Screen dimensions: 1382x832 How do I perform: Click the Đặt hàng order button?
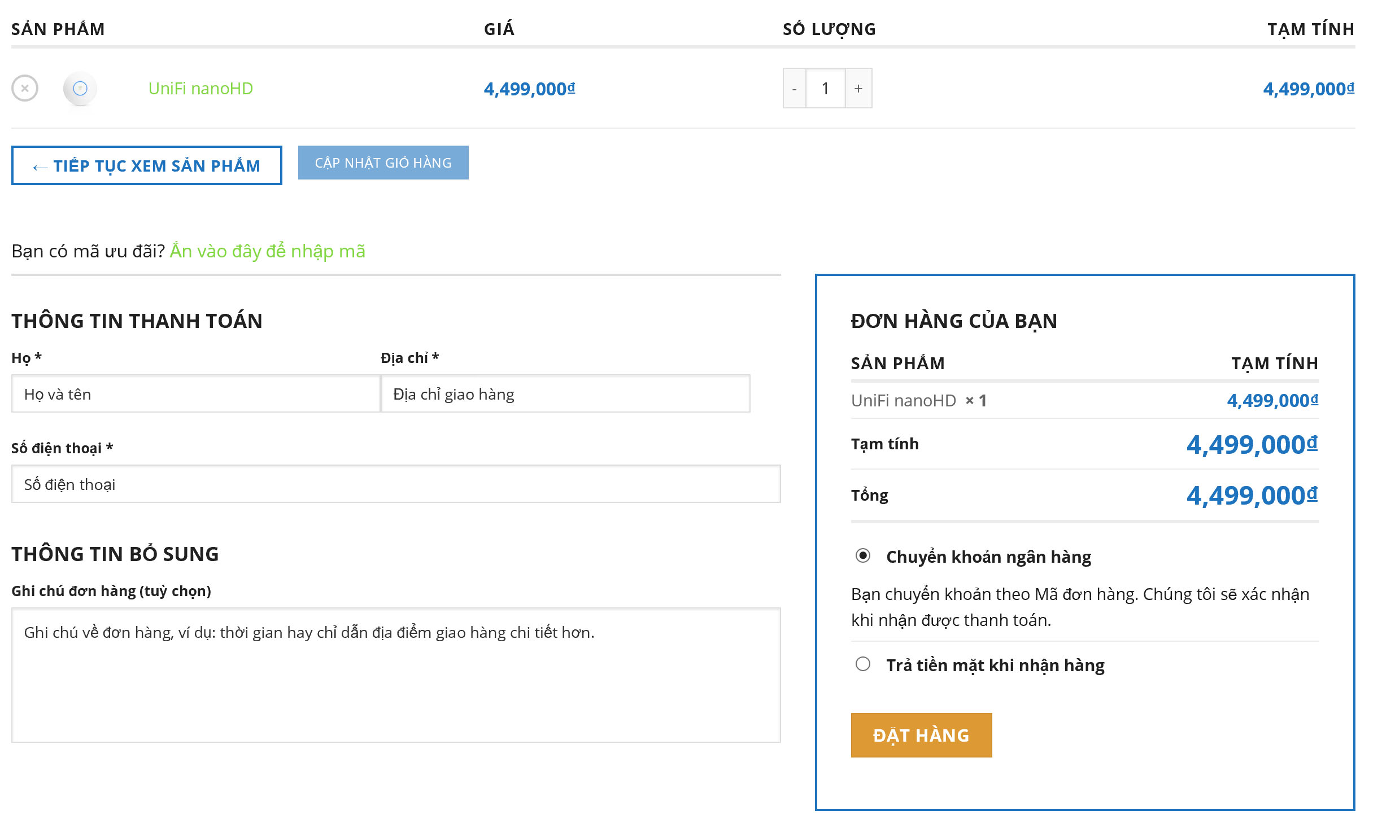click(921, 735)
